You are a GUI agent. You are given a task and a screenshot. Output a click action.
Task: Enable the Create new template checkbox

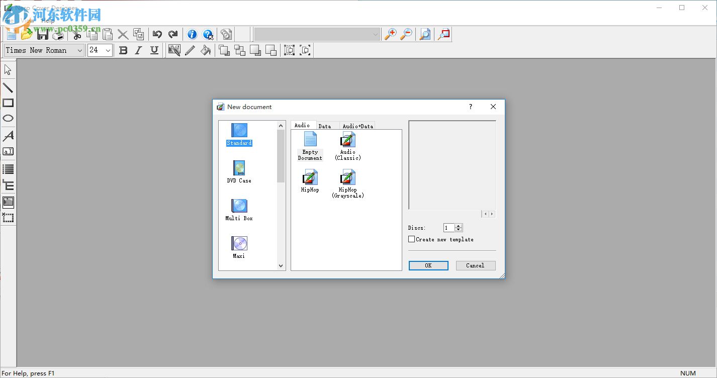412,239
